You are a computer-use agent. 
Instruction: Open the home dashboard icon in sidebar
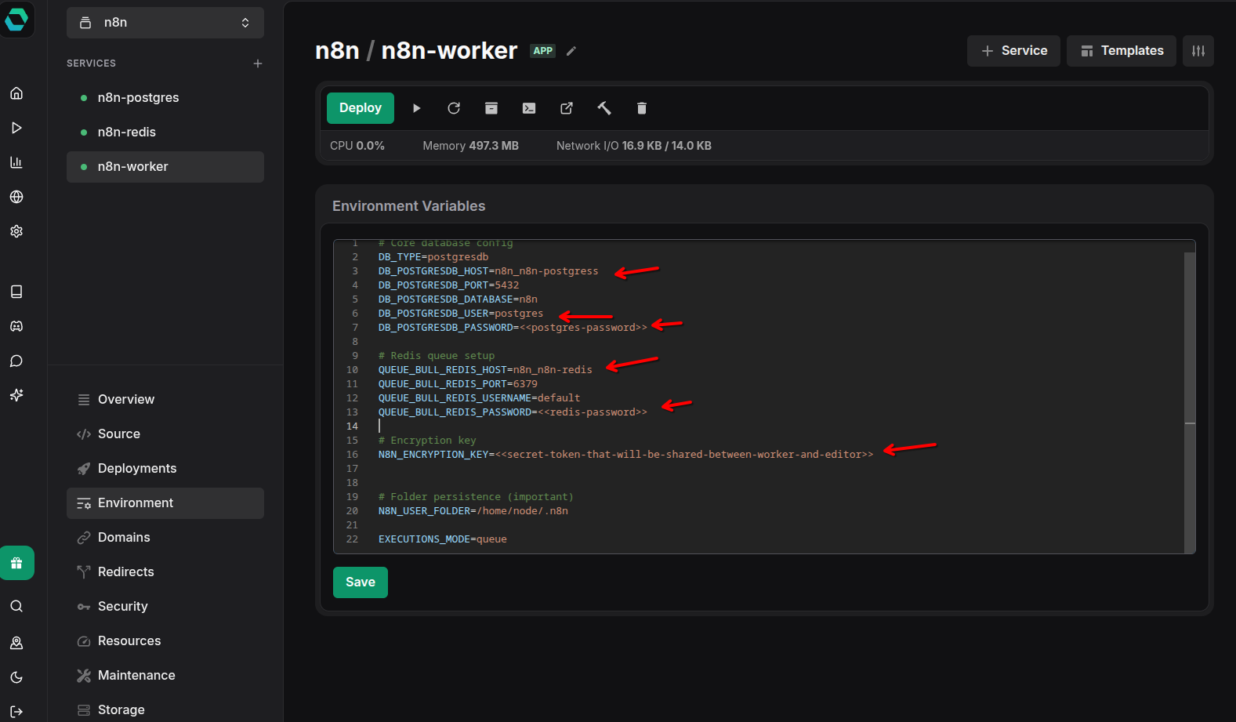click(x=16, y=93)
